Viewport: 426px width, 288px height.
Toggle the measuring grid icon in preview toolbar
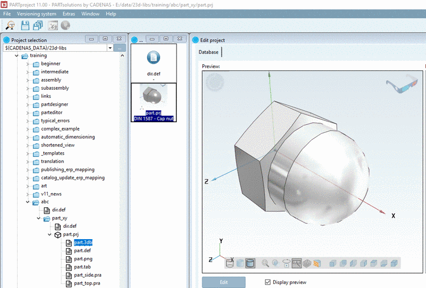296,263
